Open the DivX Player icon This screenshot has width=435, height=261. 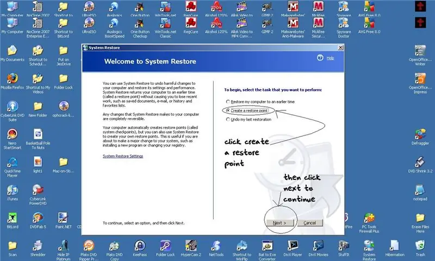pyautogui.click(x=293, y=246)
